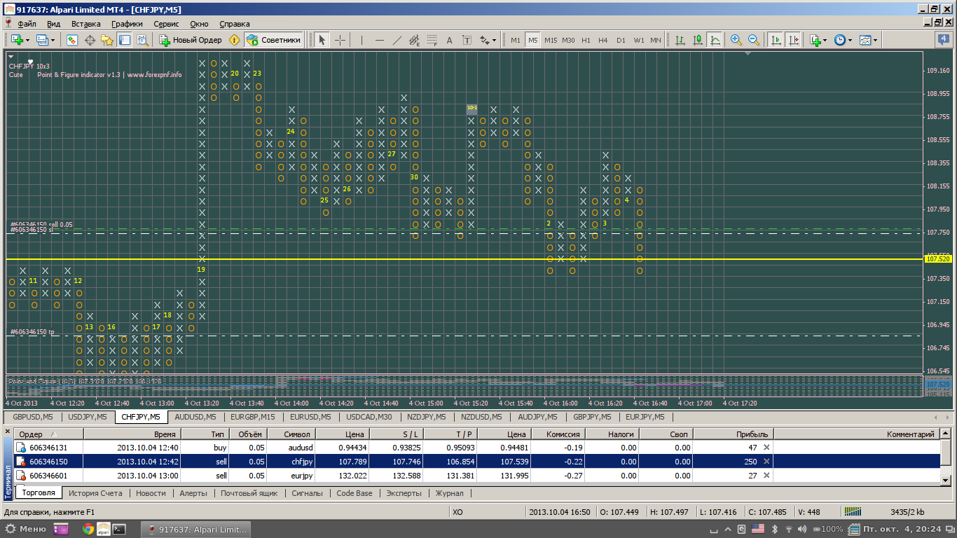
Task: Switch chart to candlesticks icon
Action: [698, 40]
